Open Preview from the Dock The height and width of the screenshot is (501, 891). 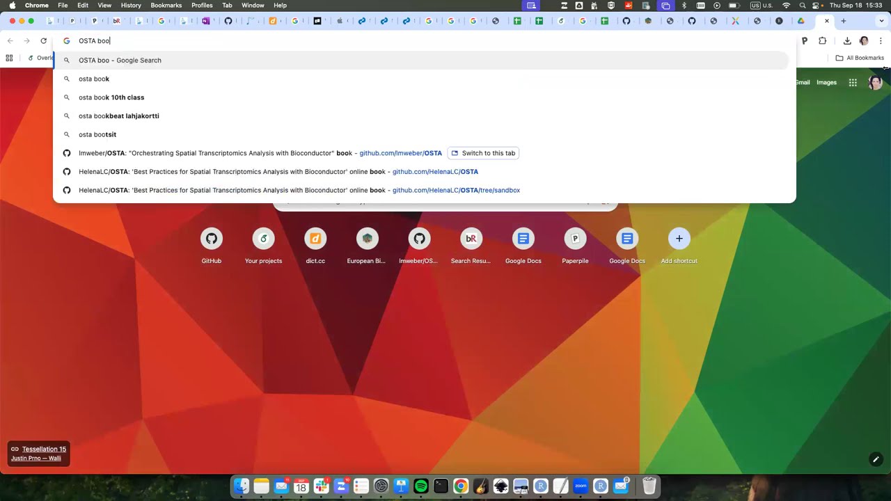coord(521,486)
